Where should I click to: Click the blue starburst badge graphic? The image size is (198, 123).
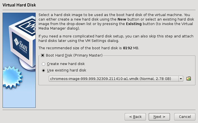[x=12, y=77]
